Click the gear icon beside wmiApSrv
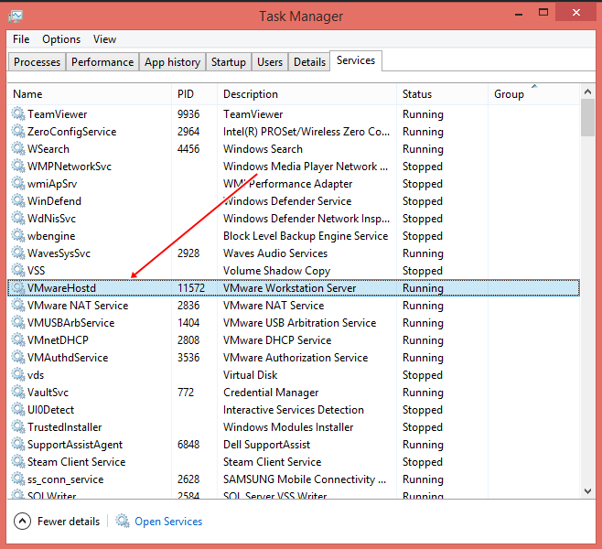Screen dimensions: 602x549 point(18,184)
